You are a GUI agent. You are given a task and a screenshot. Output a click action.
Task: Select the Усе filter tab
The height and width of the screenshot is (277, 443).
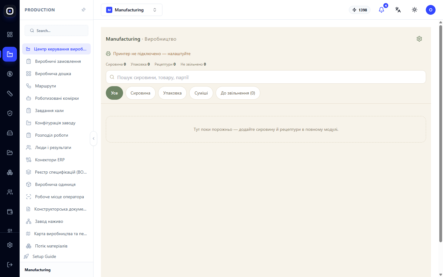tap(114, 93)
